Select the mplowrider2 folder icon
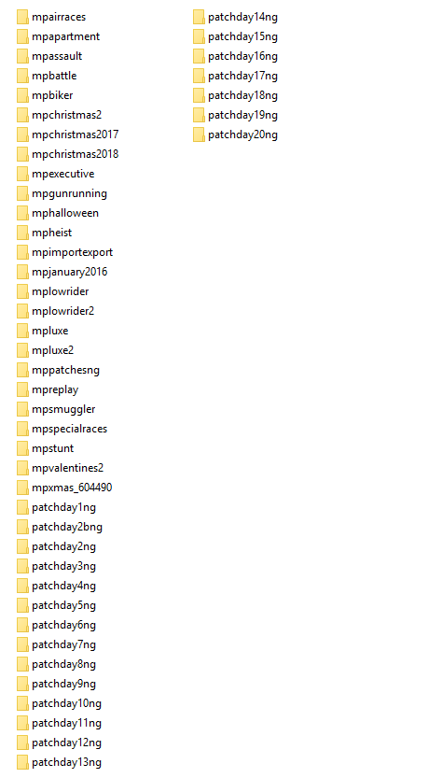The image size is (428, 778). tap(22, 311)
